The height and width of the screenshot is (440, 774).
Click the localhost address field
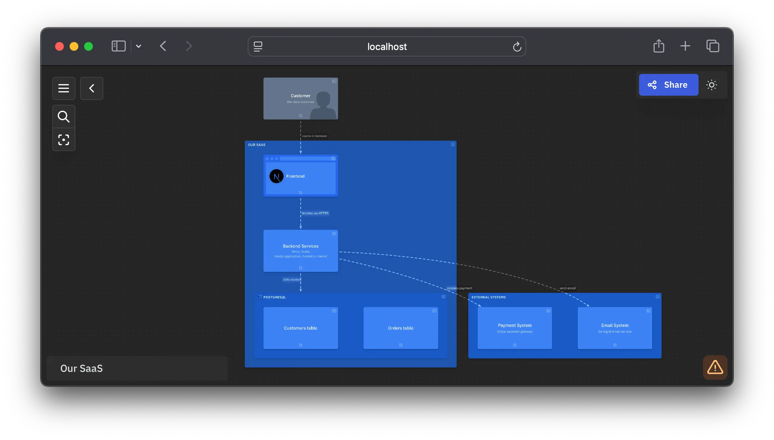tap(387, 46)
